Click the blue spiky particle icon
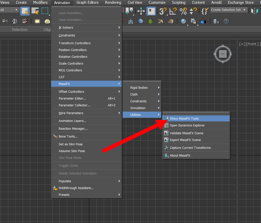Viewport: 261px width, 223px height. point(141,21)
